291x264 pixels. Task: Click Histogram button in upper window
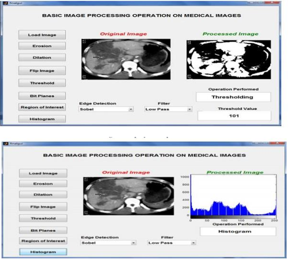pyautogui.click(x=42, y=119)
